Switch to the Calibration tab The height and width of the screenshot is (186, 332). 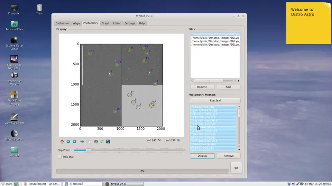click(63, 23)
